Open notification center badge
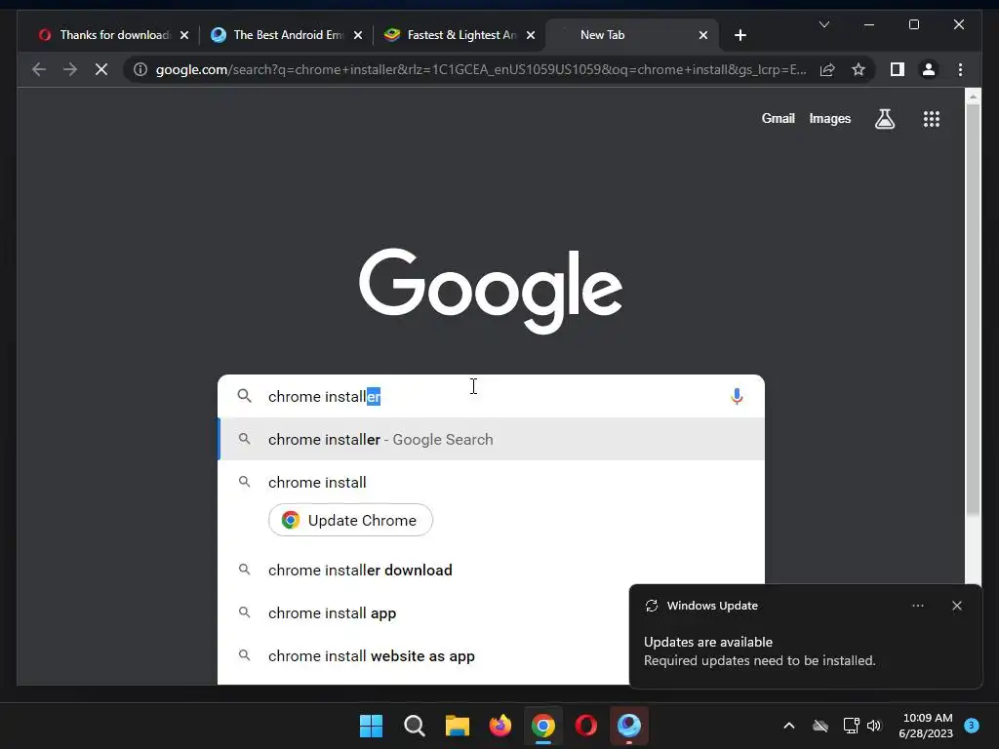The width and height of the screenshot is (999, 749). pos(972,726)
